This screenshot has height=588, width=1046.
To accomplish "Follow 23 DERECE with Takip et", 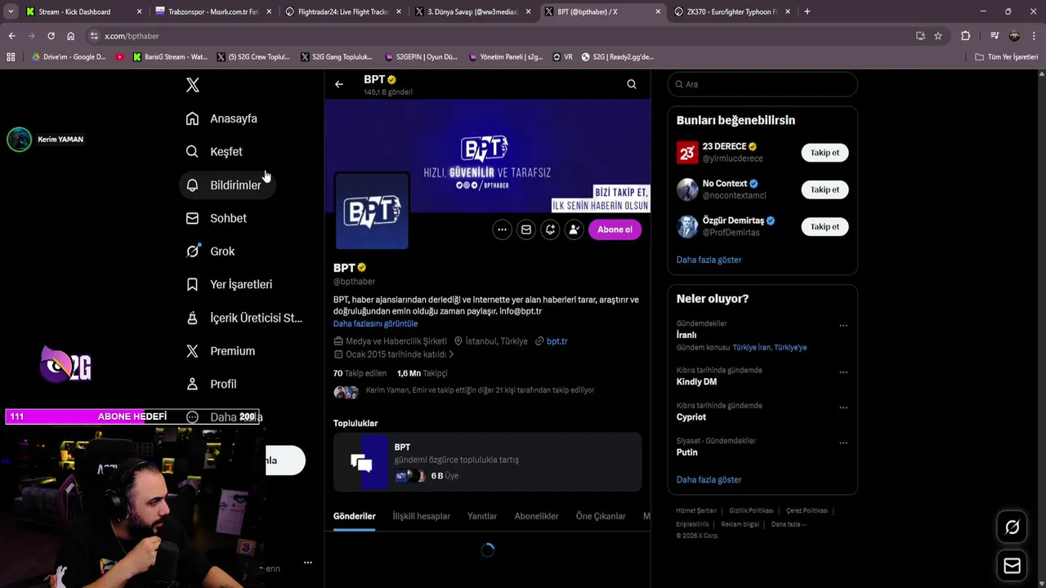I will pyautogui.click(x=825, y=153).
